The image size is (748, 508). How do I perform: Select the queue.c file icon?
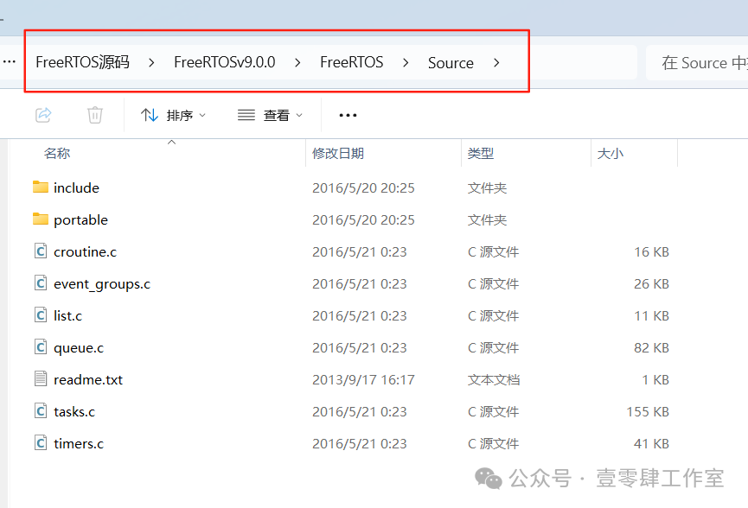pyautogui.click(x=41, y=347)
